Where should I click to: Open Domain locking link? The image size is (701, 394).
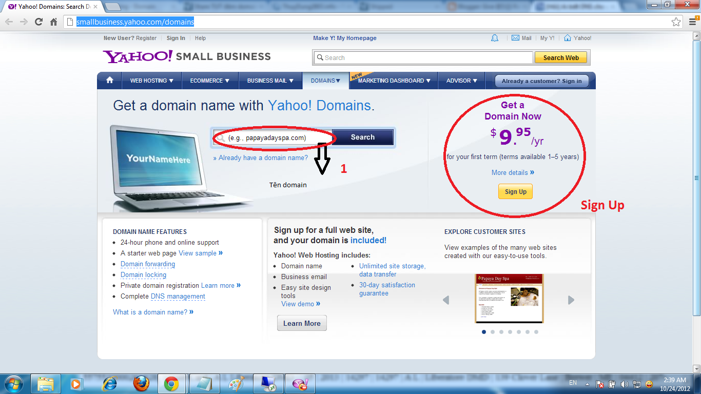pos(143,274)
